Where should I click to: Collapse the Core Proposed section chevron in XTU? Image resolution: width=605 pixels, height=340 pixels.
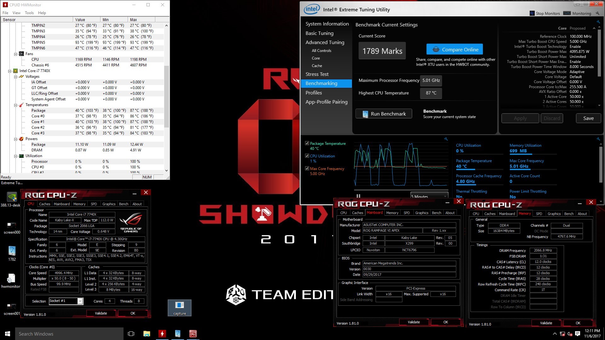coord(594,28)
